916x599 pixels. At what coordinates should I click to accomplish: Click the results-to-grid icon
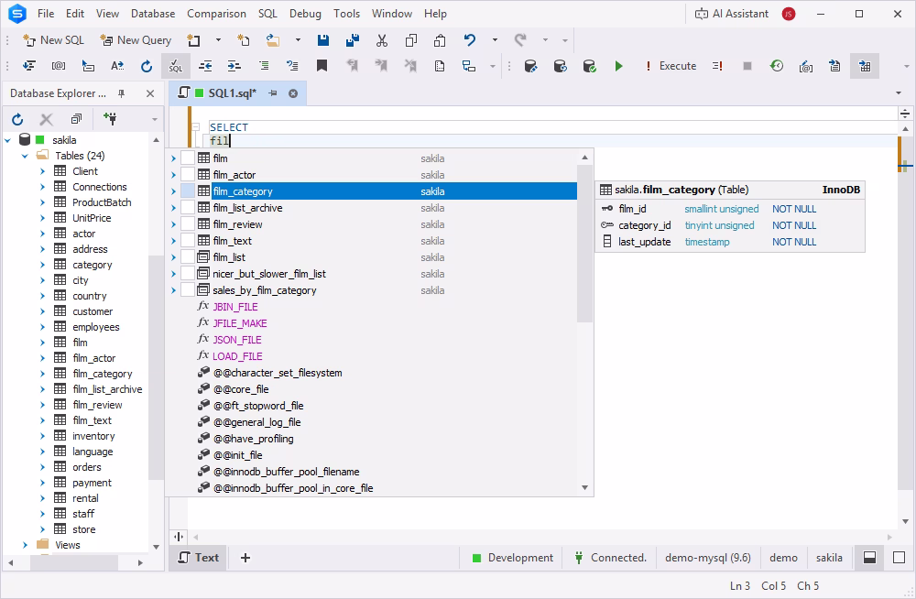tap(865, 66)
